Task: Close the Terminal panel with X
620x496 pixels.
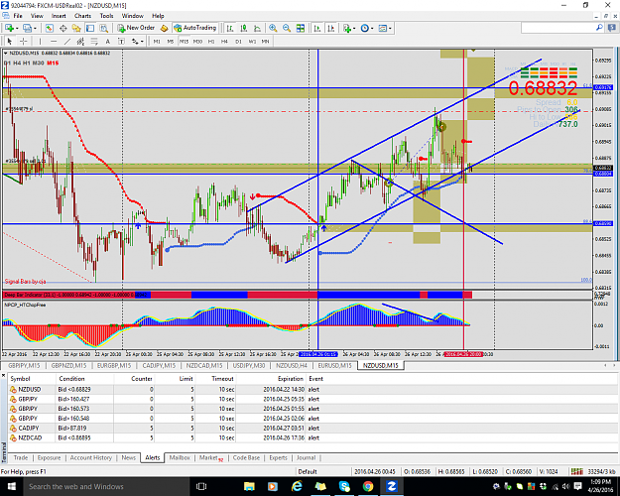Action: pyautogui.click(x=3, y=375)
